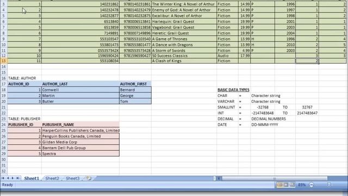
Task: Click the horizontal scrollbar thumb
Action: 275,179
